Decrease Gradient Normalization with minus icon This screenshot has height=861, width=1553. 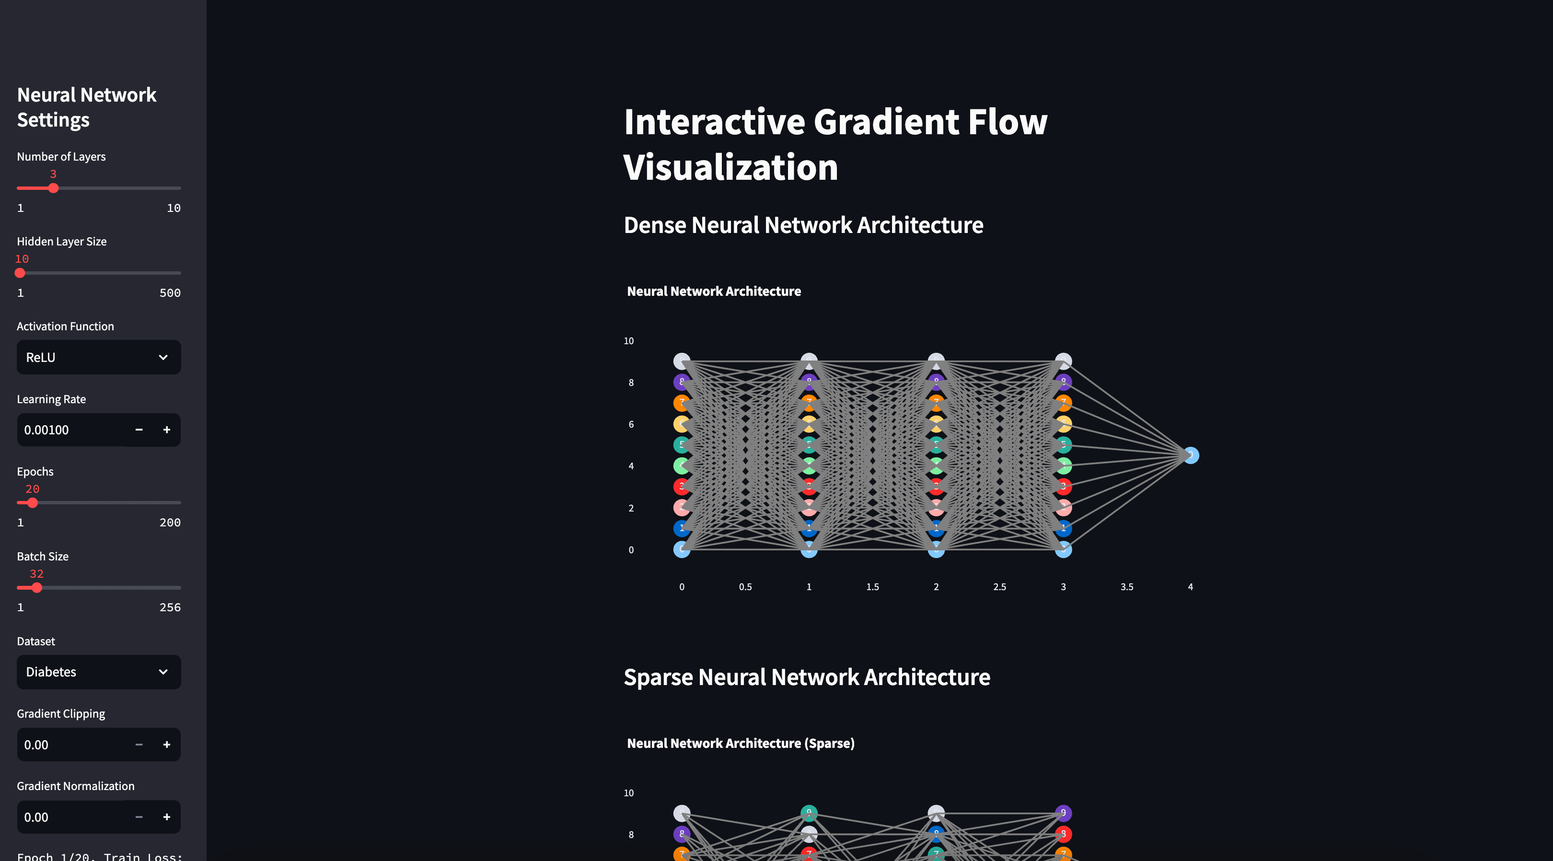click(139, 817)
